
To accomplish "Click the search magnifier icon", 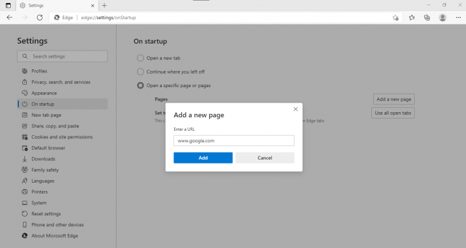I will (x=25, y=56).
